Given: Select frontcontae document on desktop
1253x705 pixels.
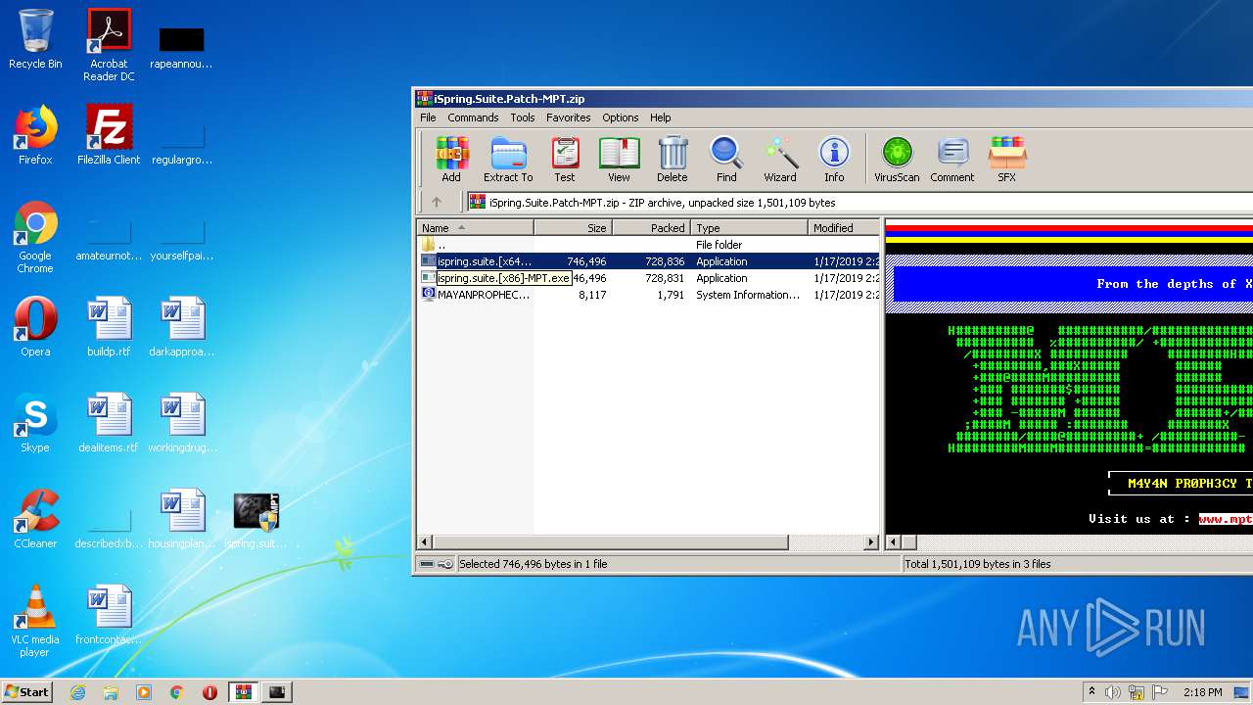Looking at the screenshot, I should pyautogui.click(x=109, y=615).
